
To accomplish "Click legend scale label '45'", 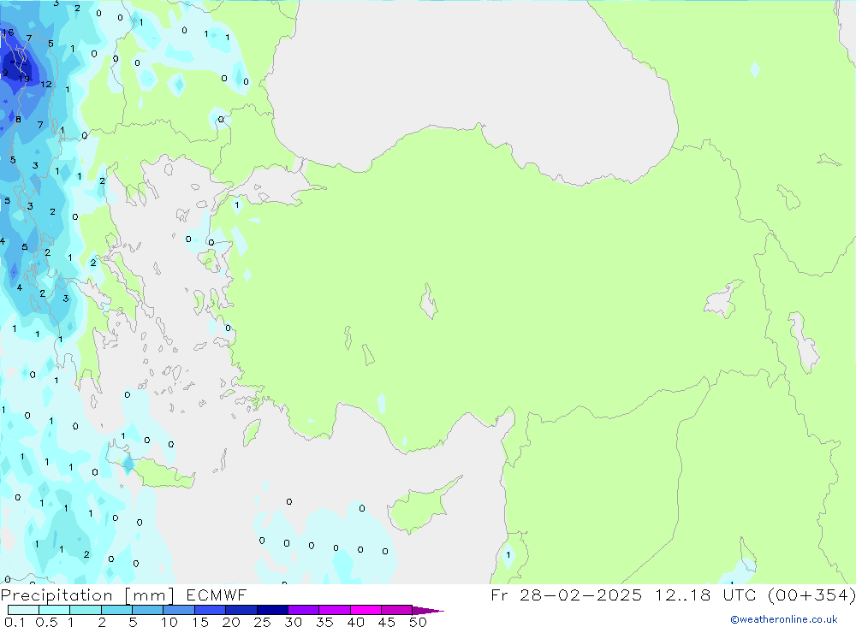I will (387, 622).
